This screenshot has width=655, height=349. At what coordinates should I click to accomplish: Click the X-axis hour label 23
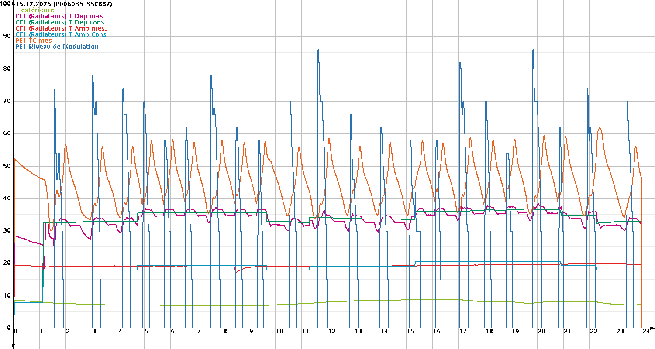(x=620, y=332)
